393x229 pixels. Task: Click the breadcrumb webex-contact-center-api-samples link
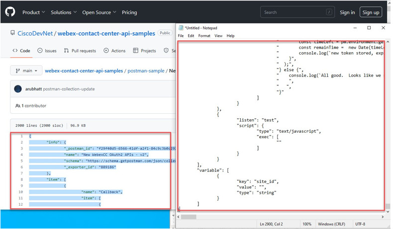(x=84, y=71)
